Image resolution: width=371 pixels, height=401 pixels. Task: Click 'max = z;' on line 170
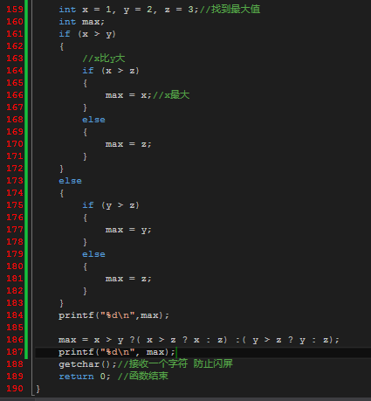pyautogui.click(x=128, y=144)
